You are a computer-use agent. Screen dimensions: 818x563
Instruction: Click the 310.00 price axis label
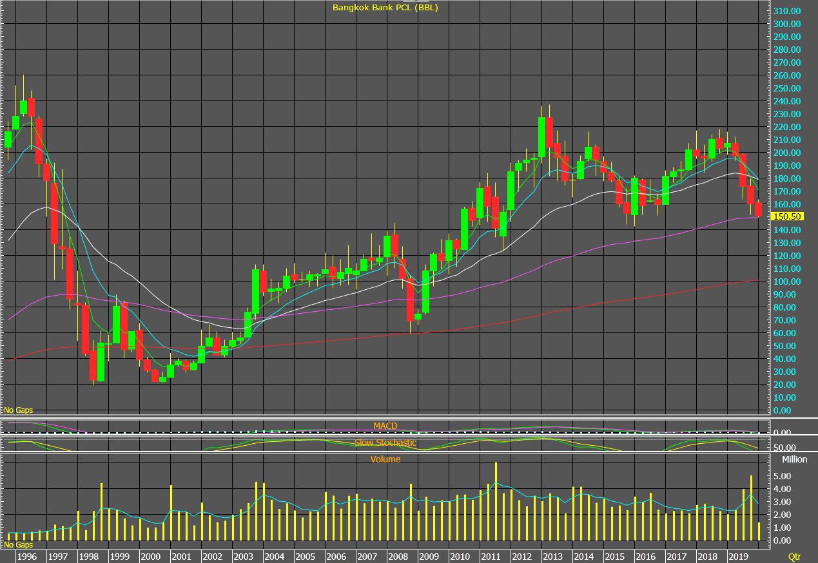tap(788, 11)
